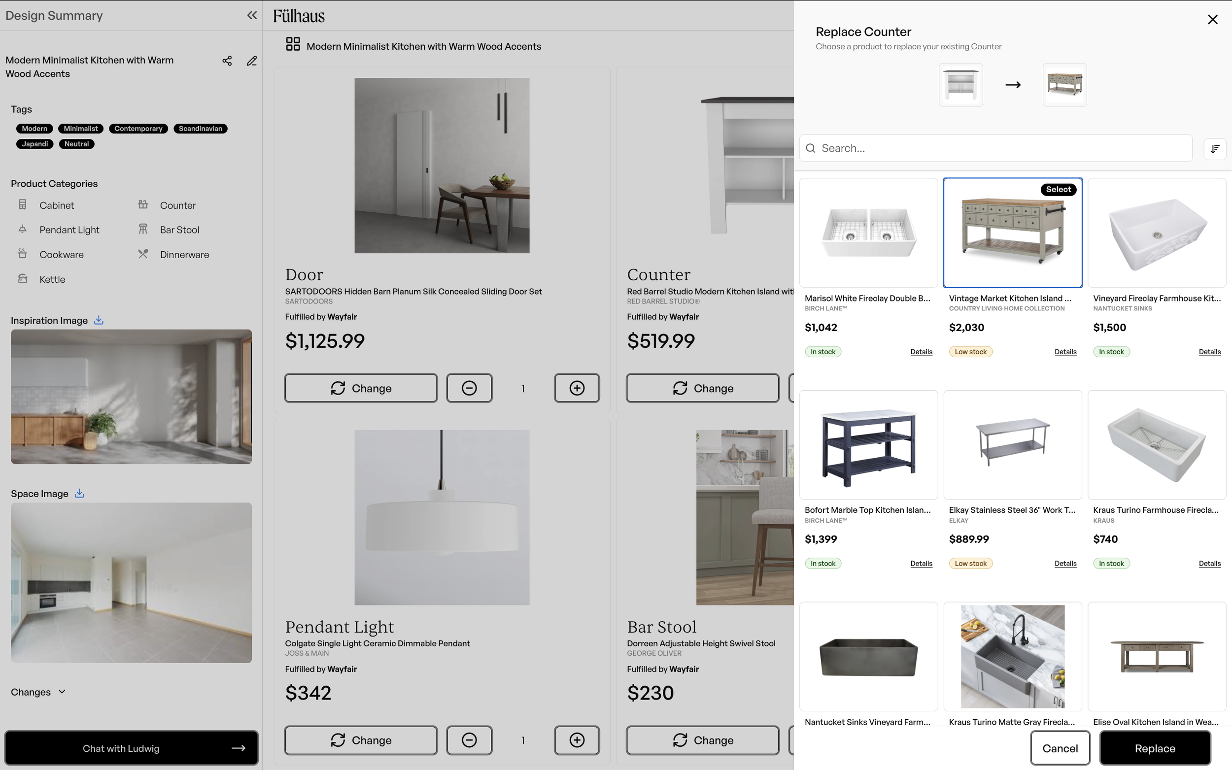Viewport: 1232px width, 770px height.
Task: Select the Dinnerware category icon
Action: click(143, 254)
